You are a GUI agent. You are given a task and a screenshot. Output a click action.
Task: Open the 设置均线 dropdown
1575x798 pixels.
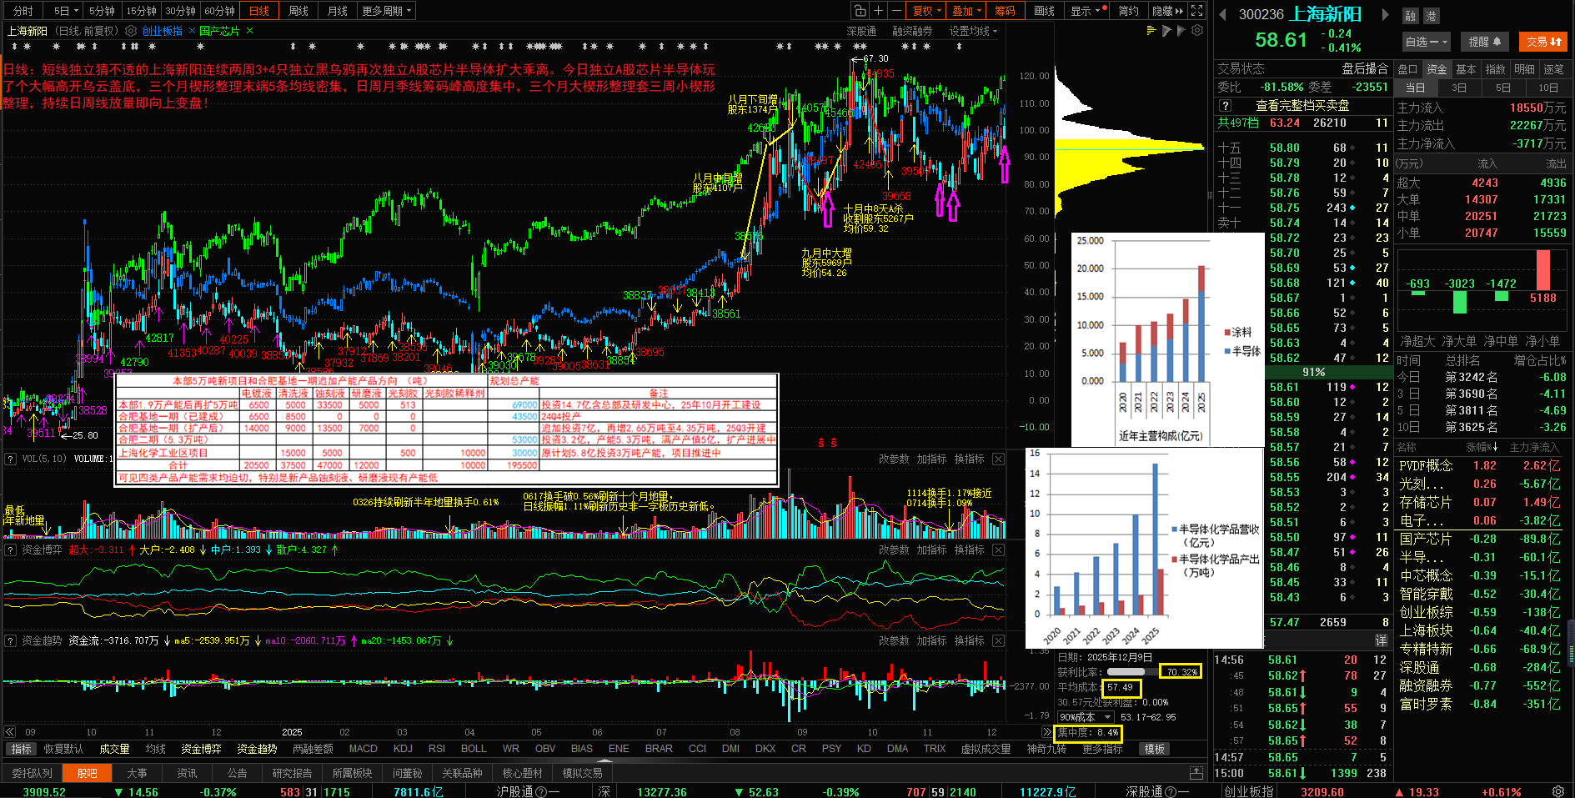coord(973,31)
